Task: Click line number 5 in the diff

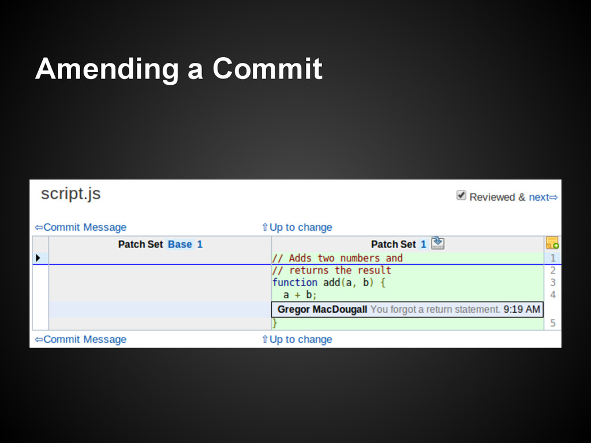Action: [552, 324]
